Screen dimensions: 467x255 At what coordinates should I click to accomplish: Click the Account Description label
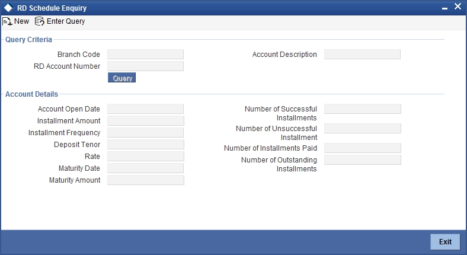click(x=284, y=55)
